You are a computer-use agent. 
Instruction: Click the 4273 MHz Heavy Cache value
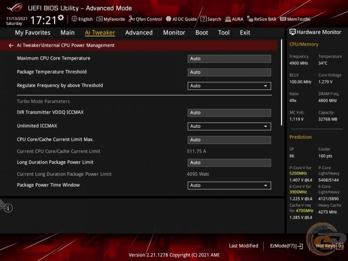328,212
